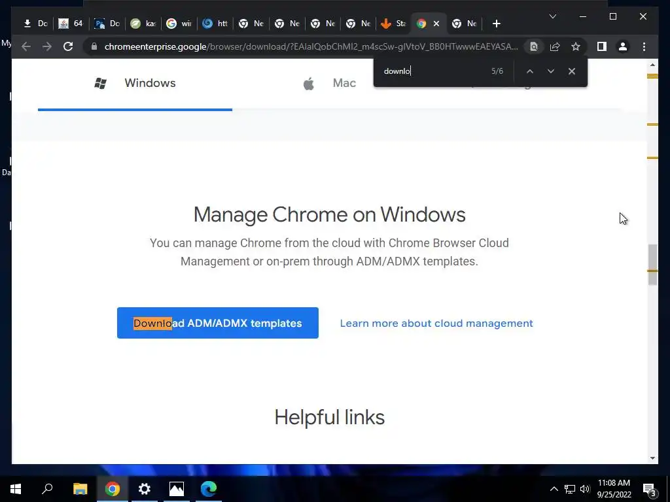Select the Windows platform tab
The image size is (670, 502).
click(135, 83)
